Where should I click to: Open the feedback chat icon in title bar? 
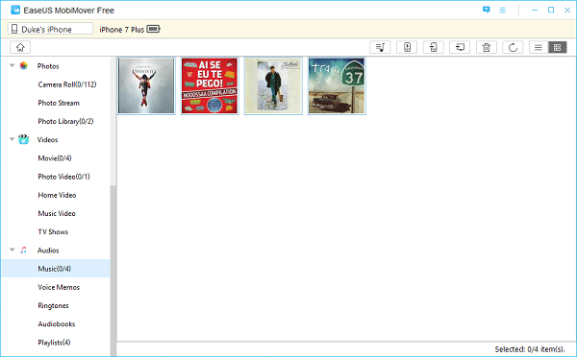click(487, 10)
